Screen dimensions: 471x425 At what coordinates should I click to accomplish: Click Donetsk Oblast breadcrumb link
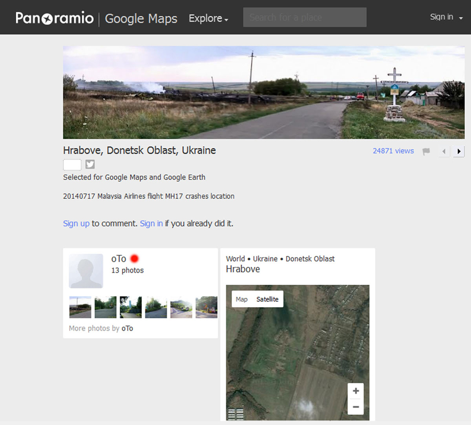pyautogui.click(x=310, y=259)
